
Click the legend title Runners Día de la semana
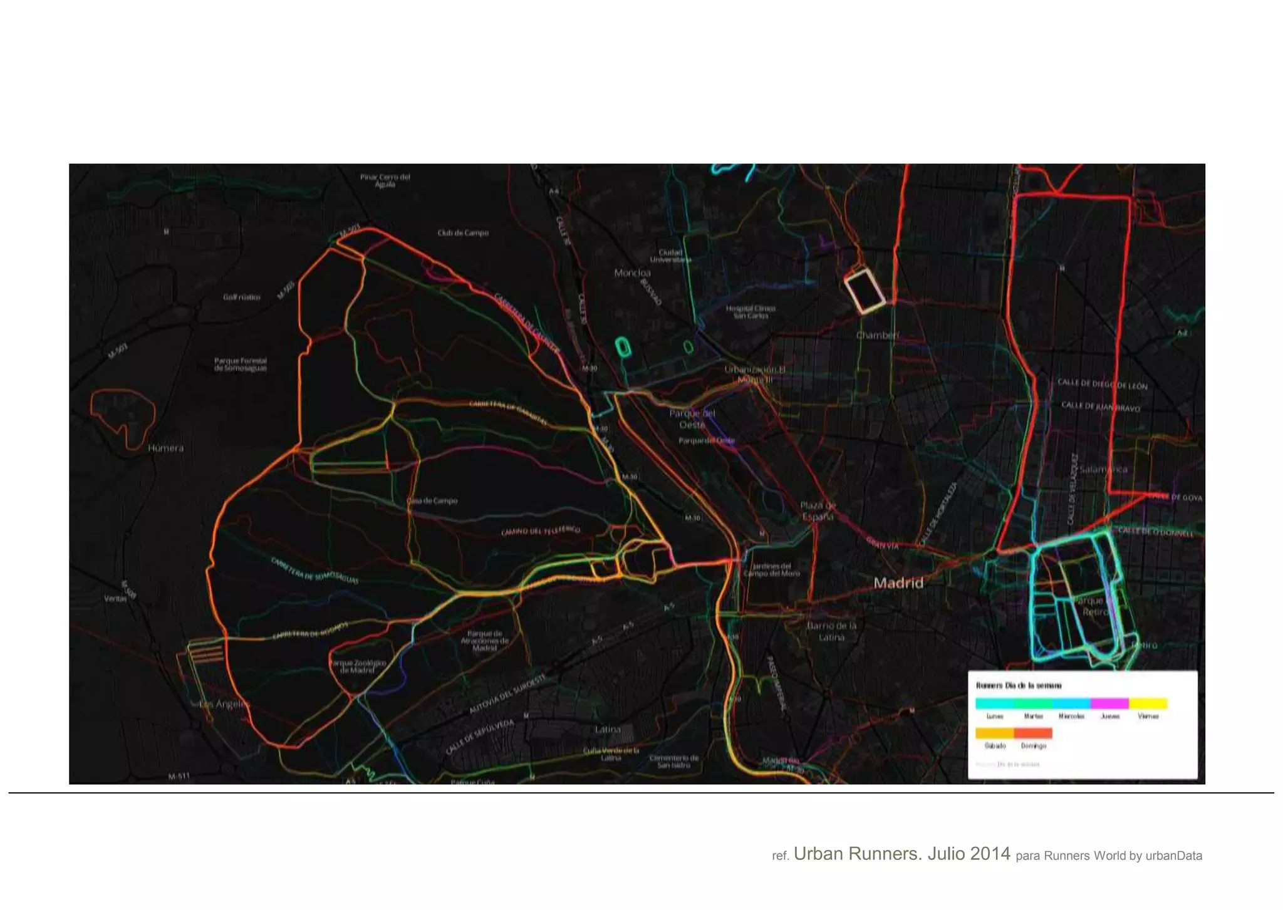click(x=1018, y=686)
